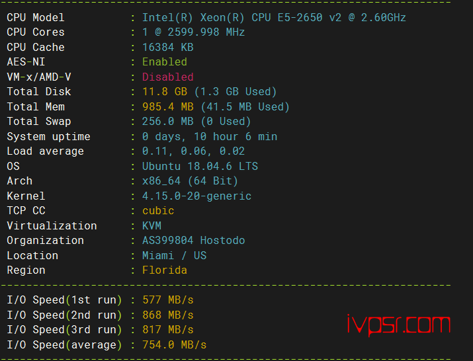Click the '(1.3 GB Used)' disk usage text
The width and height of the screenshot is (473, 361).
(x=236, y=91)
